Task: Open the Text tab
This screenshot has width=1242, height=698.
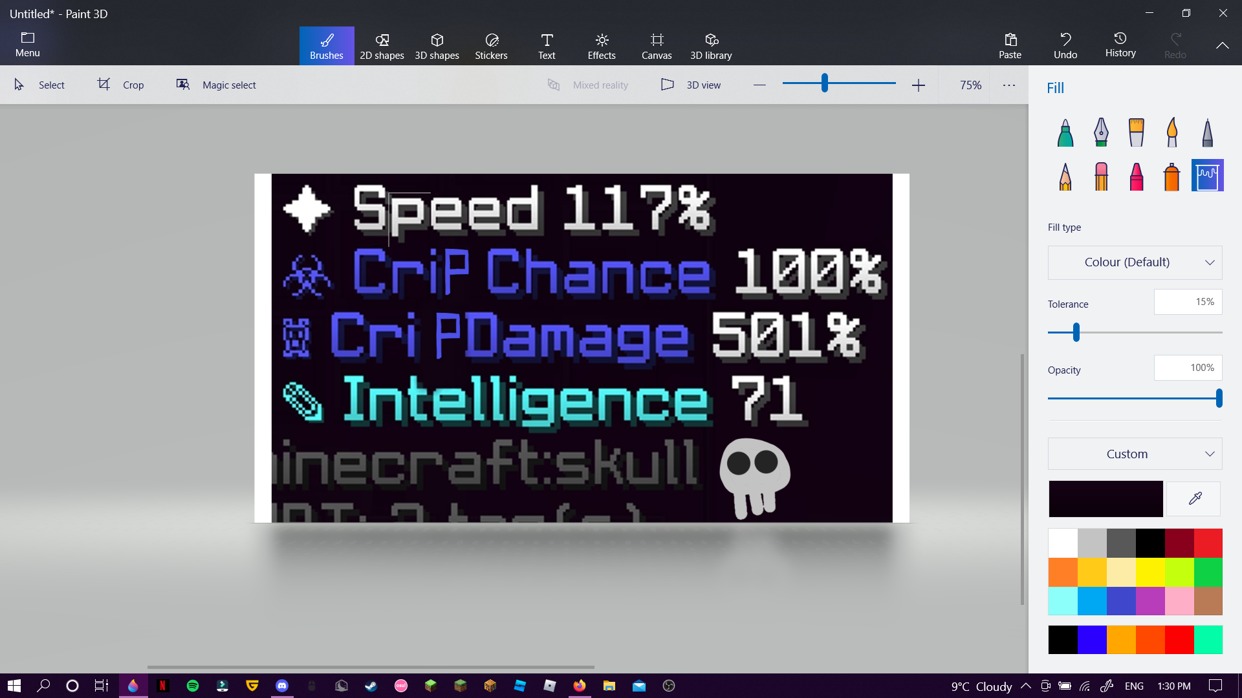Action: 547,46
